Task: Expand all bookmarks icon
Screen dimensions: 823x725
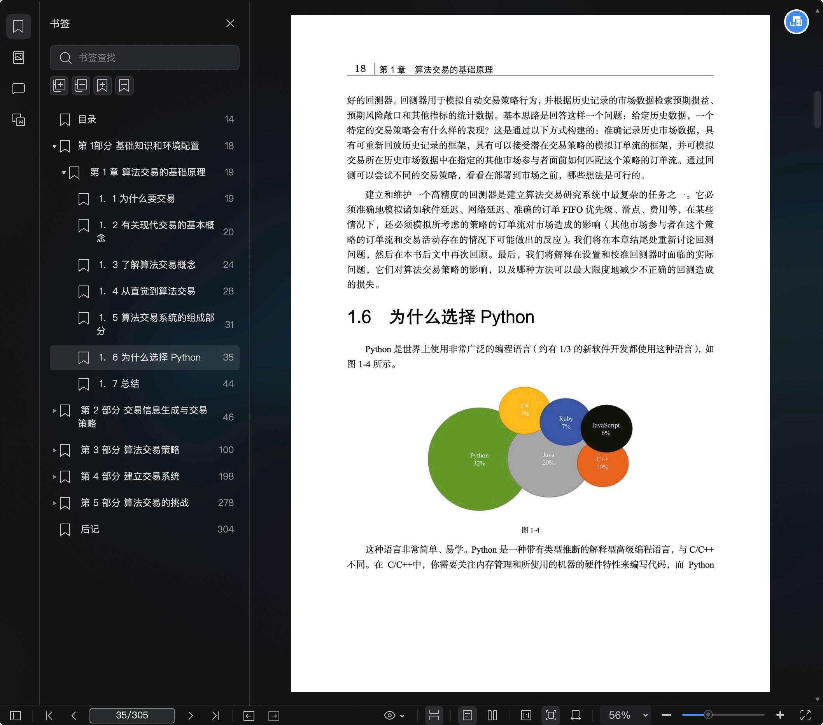Action: [59, 85]
